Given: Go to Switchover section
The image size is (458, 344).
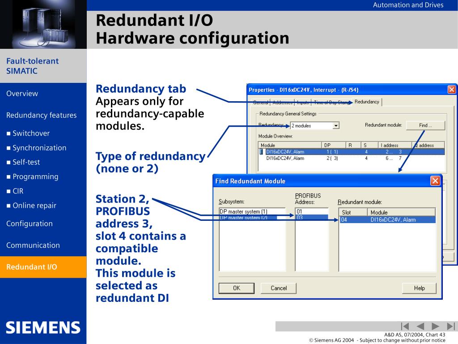Looking at the screenshot, I should pos(31,133).
